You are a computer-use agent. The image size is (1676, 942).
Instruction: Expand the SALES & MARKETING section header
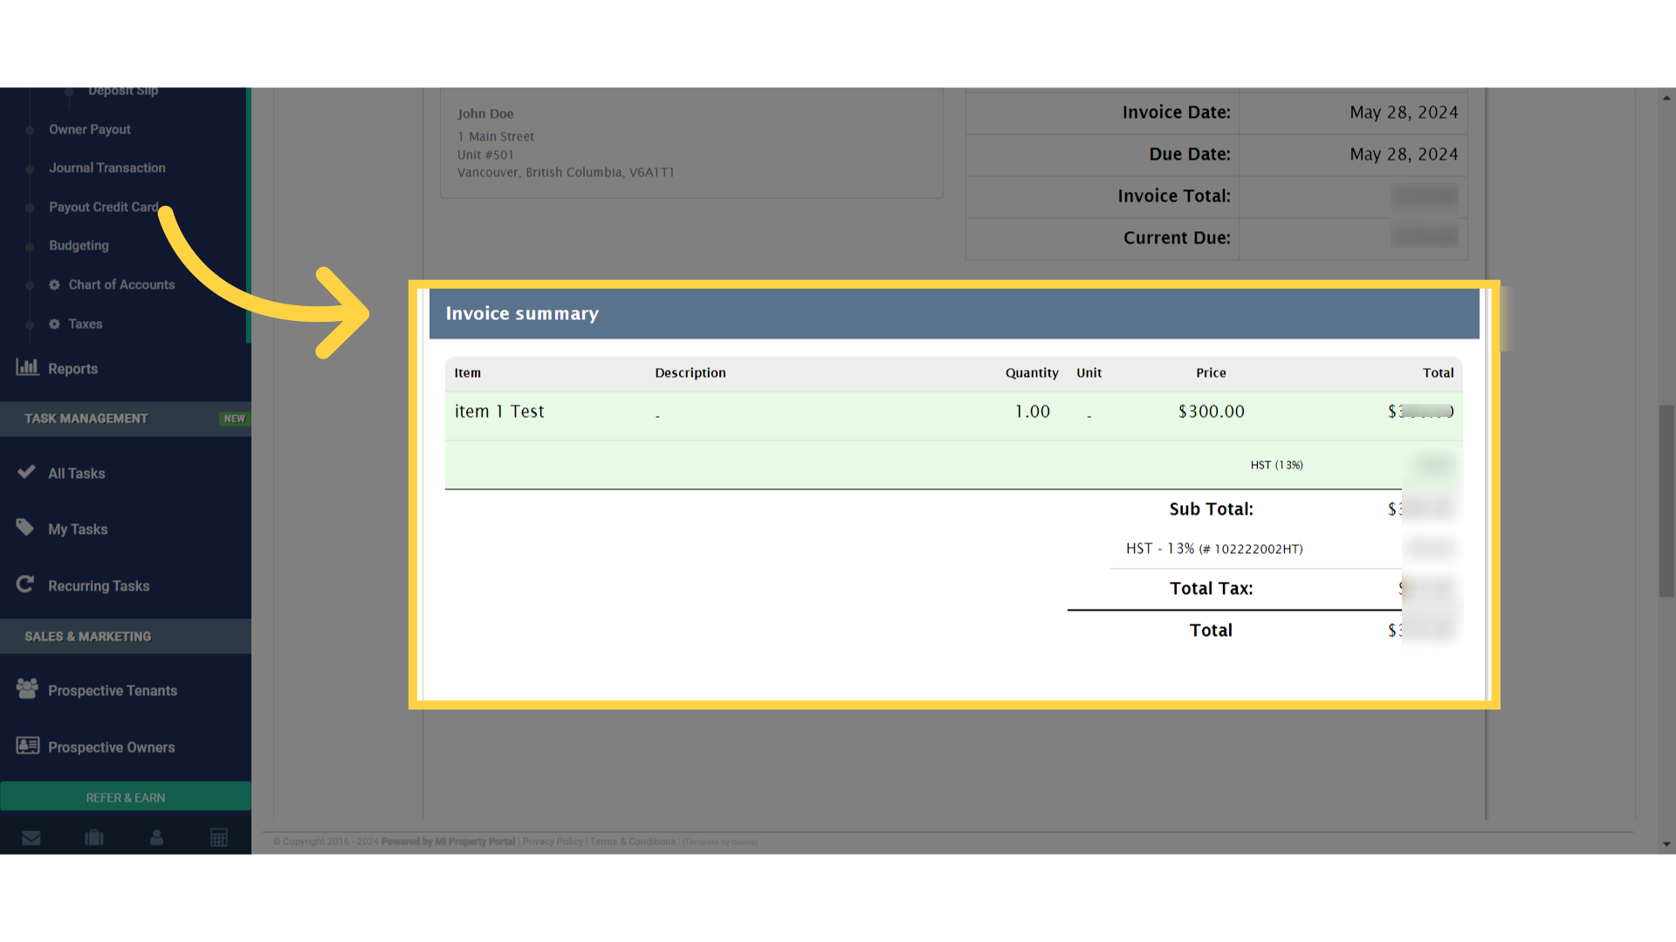click(x=88, y=636)
